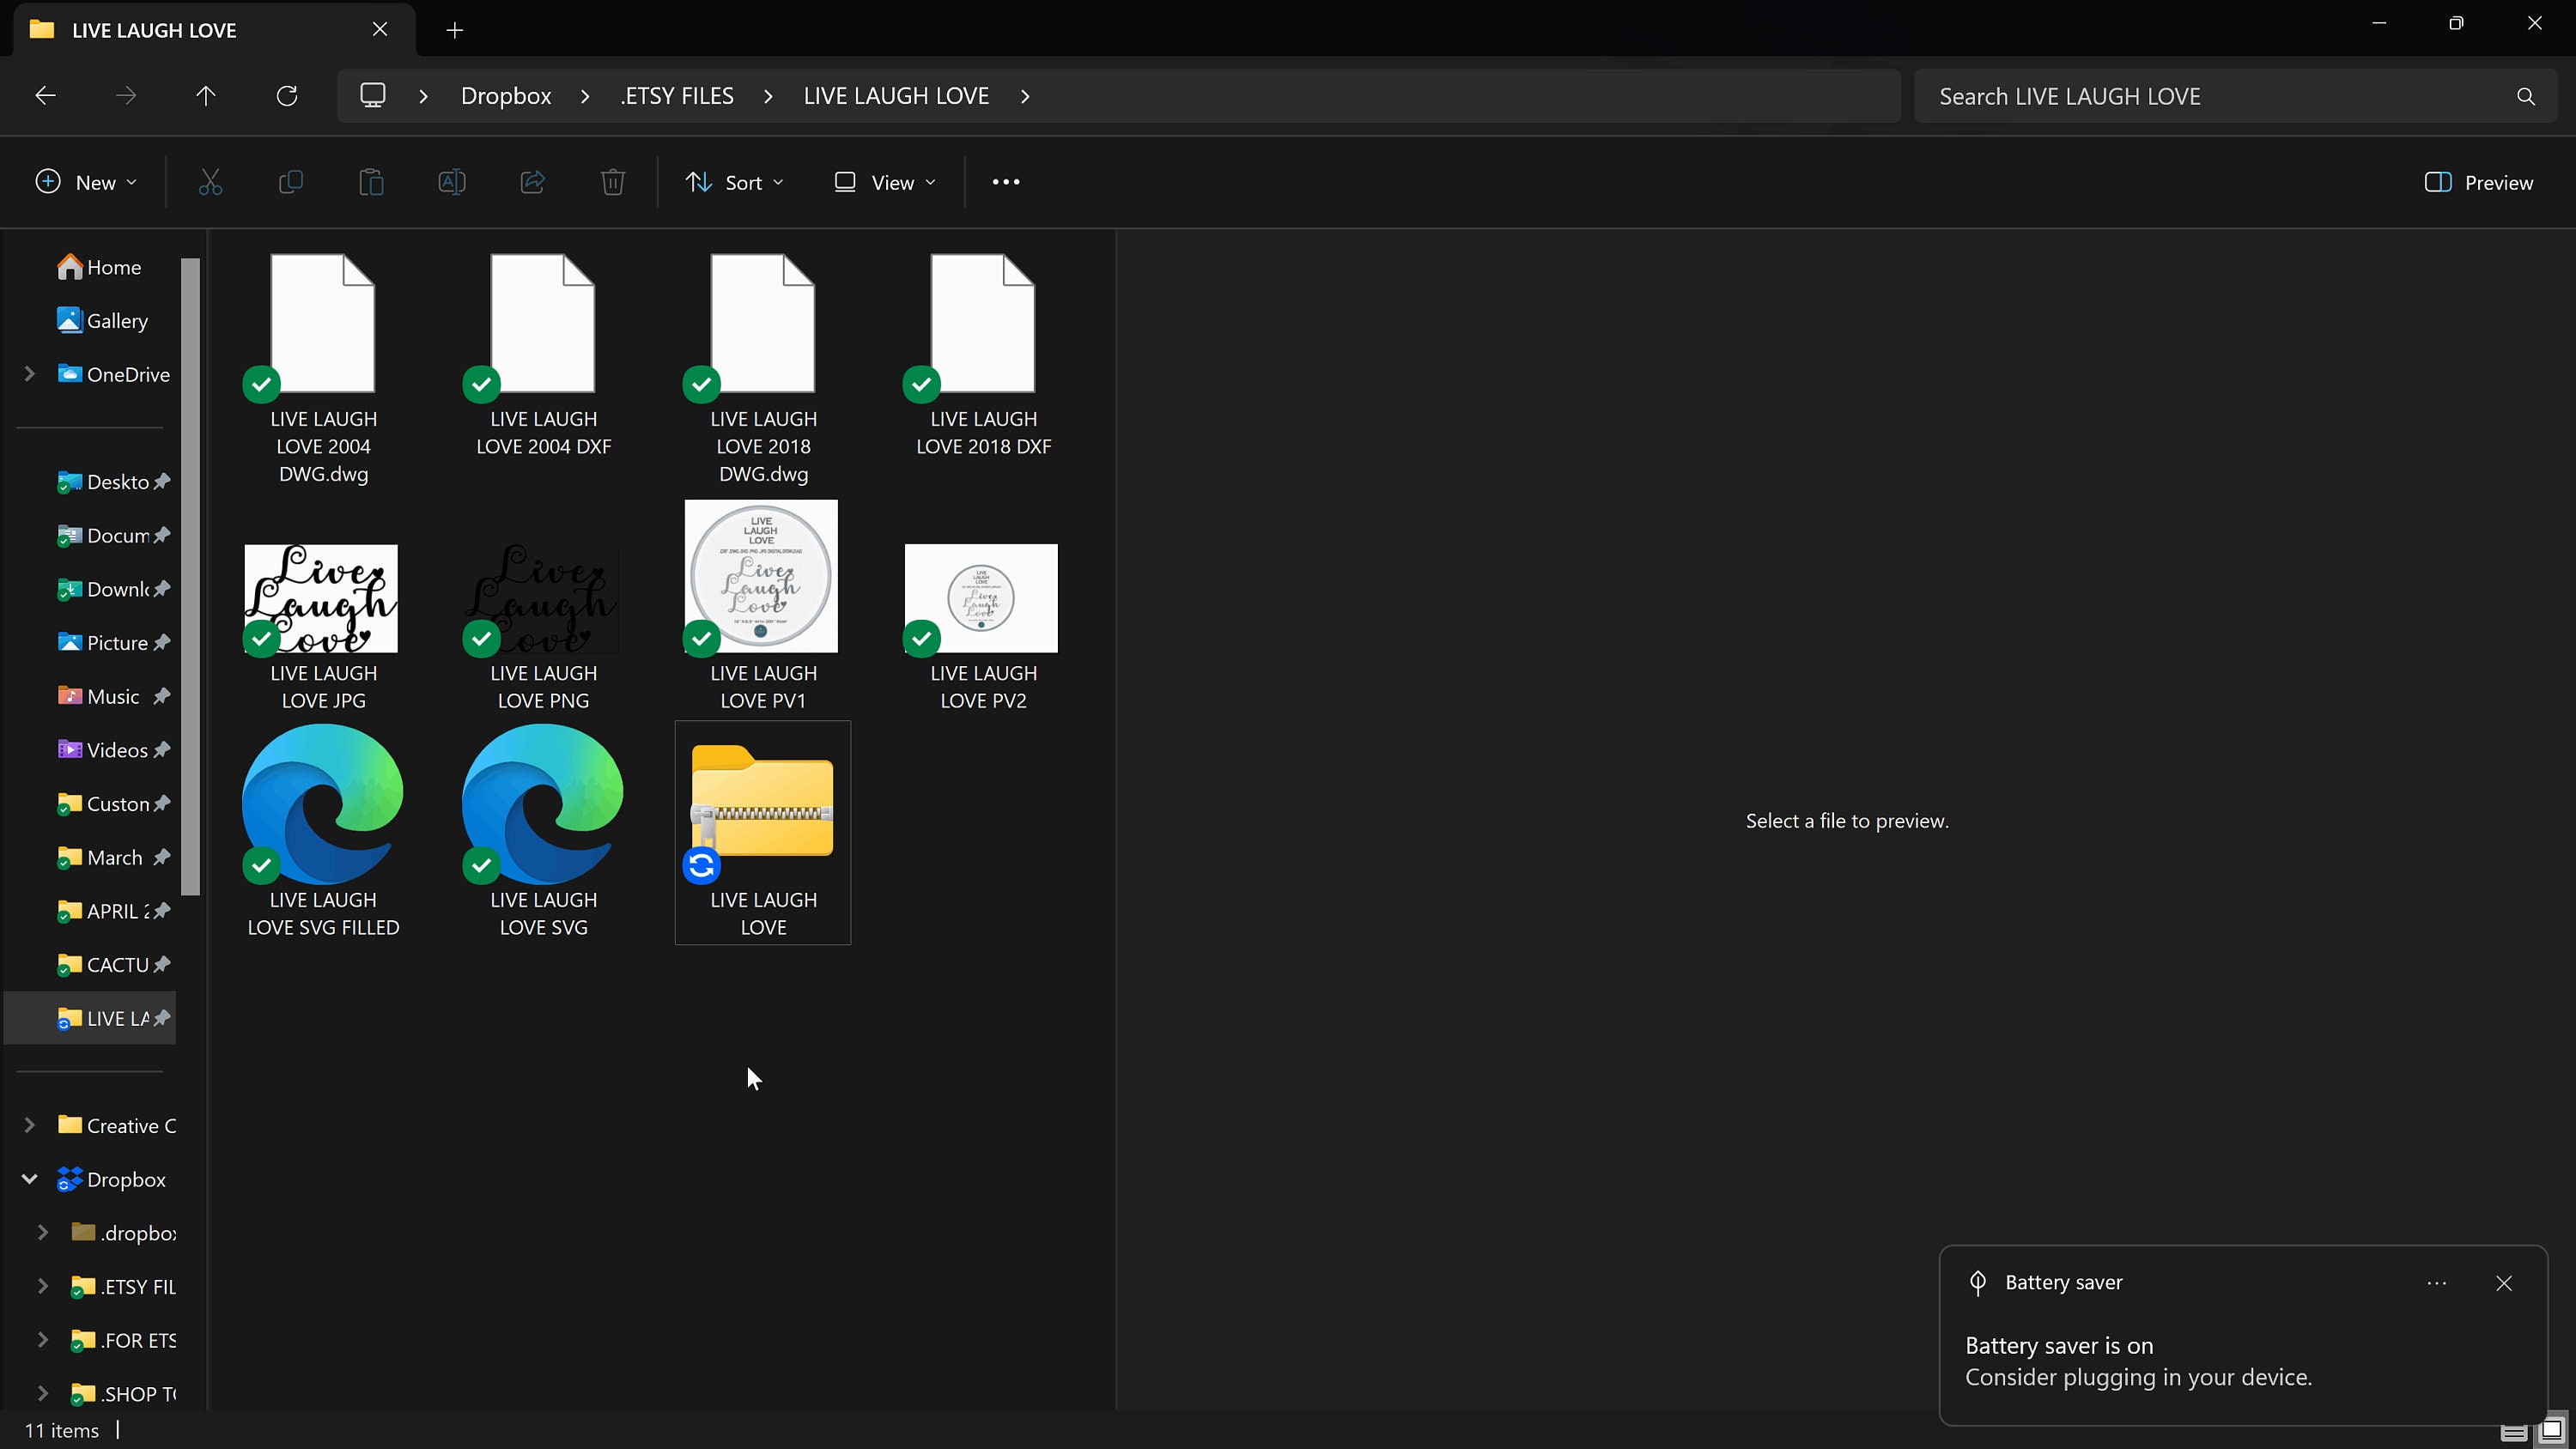
Task: Open the See more ellipsis menu
Action: click(x=1006, y=182)
